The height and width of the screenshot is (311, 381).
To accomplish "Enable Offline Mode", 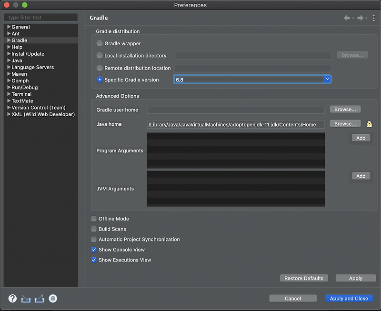I will (93, 219).
